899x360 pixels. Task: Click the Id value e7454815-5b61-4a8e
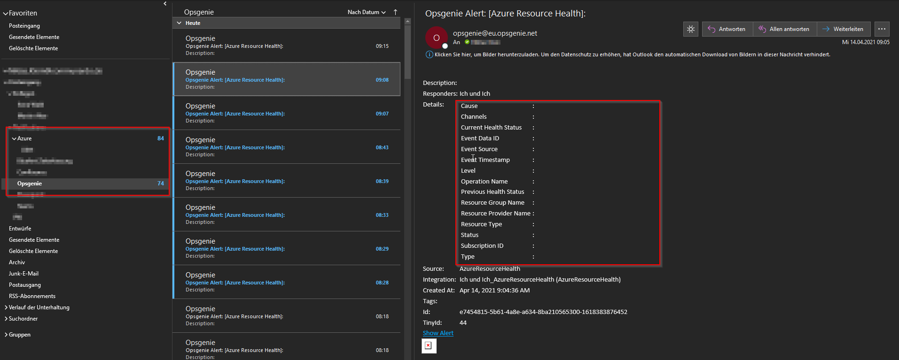point(543,312)
